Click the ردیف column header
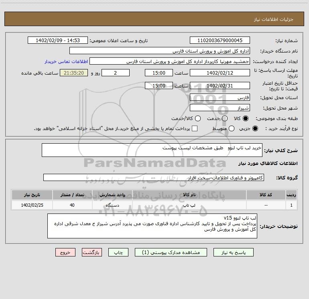The width and height of the screenshot is (309, 299). pos(291,195)
